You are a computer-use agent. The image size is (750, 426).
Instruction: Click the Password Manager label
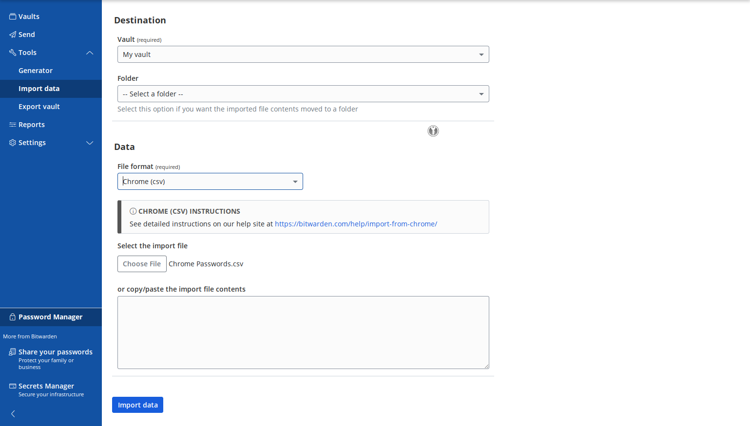click(51, 317)
